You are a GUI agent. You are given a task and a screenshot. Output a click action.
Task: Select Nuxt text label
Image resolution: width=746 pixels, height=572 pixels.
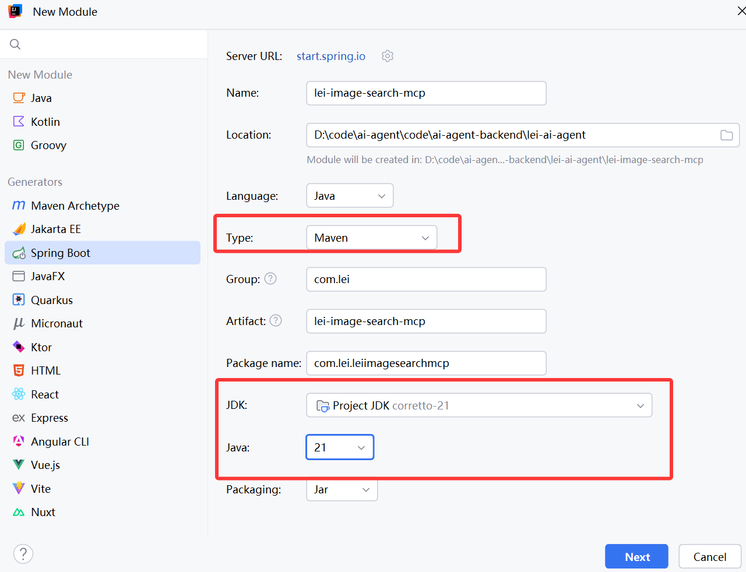(x=43, y=512)
